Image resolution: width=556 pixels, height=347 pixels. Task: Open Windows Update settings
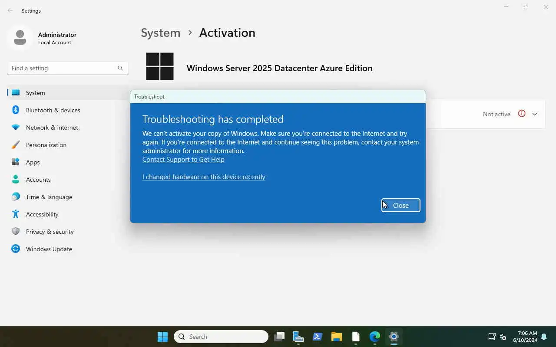pyautogui.click(x=67, y=249)
